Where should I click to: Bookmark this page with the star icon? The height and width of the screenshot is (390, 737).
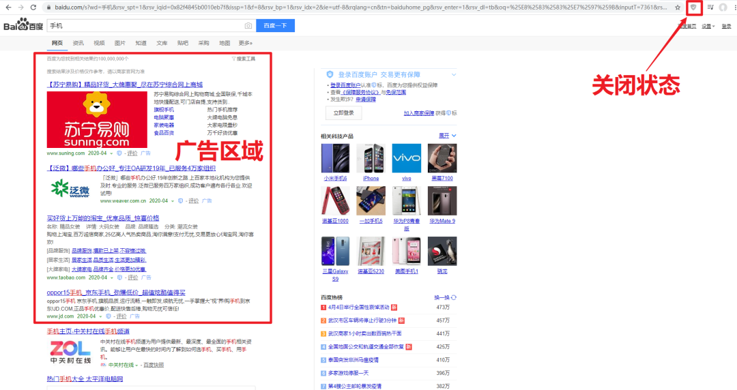678,7
